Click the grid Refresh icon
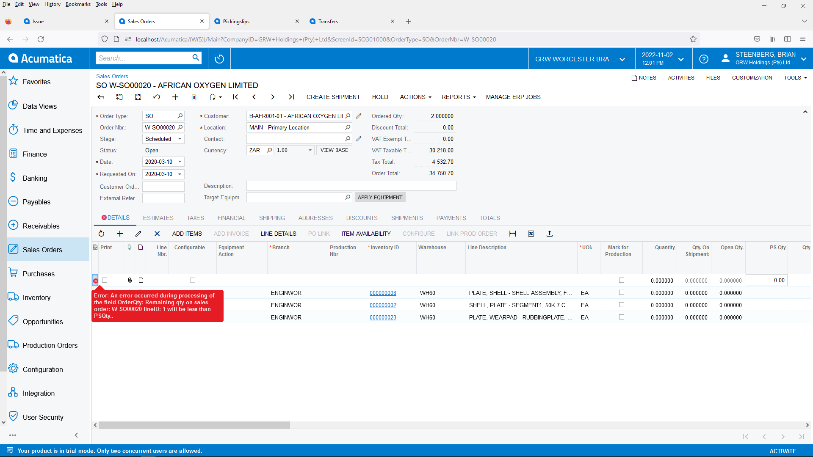This screenshot has height=457, width=813. [x=101, y=234]
